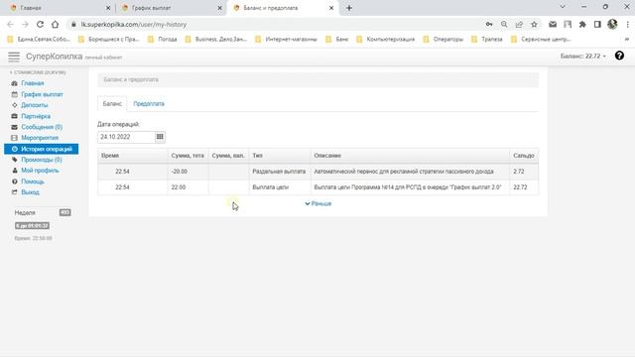This screenshot has width=635, height=357.
Task: Click the СуперКопилка logo title
Action: [x=55, y=57]
